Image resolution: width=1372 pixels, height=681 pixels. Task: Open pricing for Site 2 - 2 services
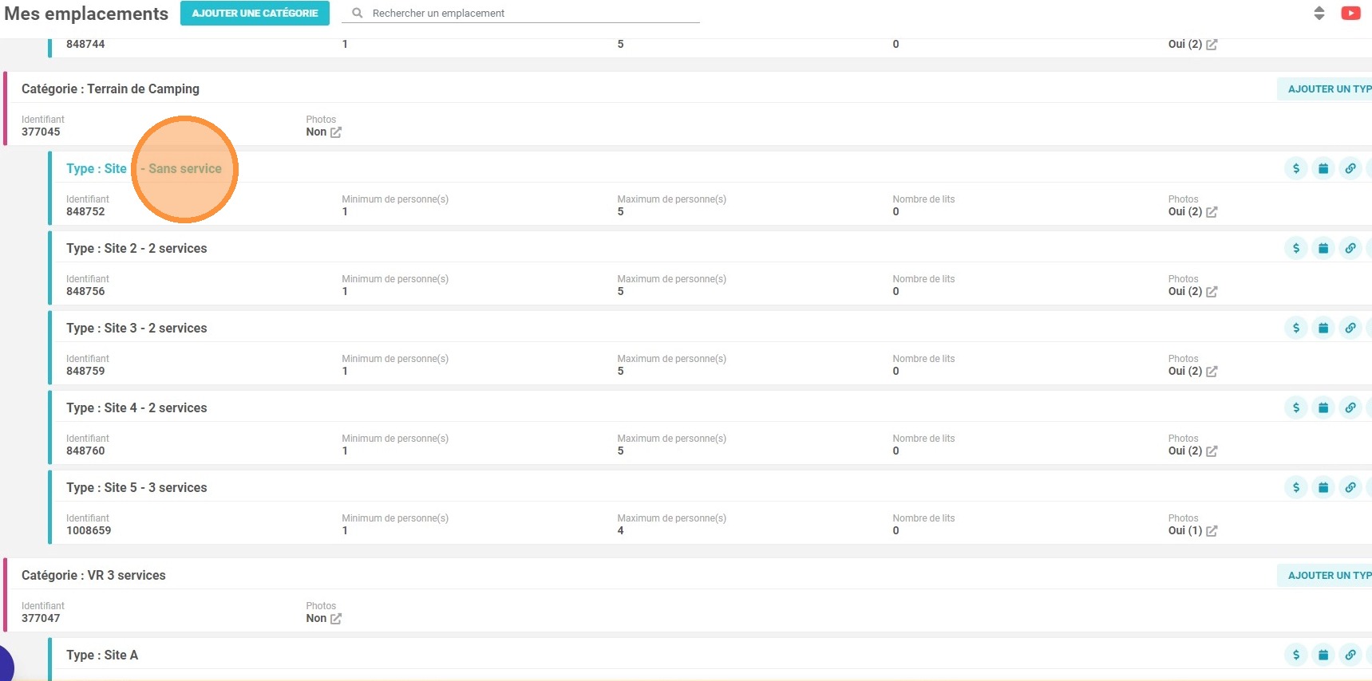point(1296,248)
